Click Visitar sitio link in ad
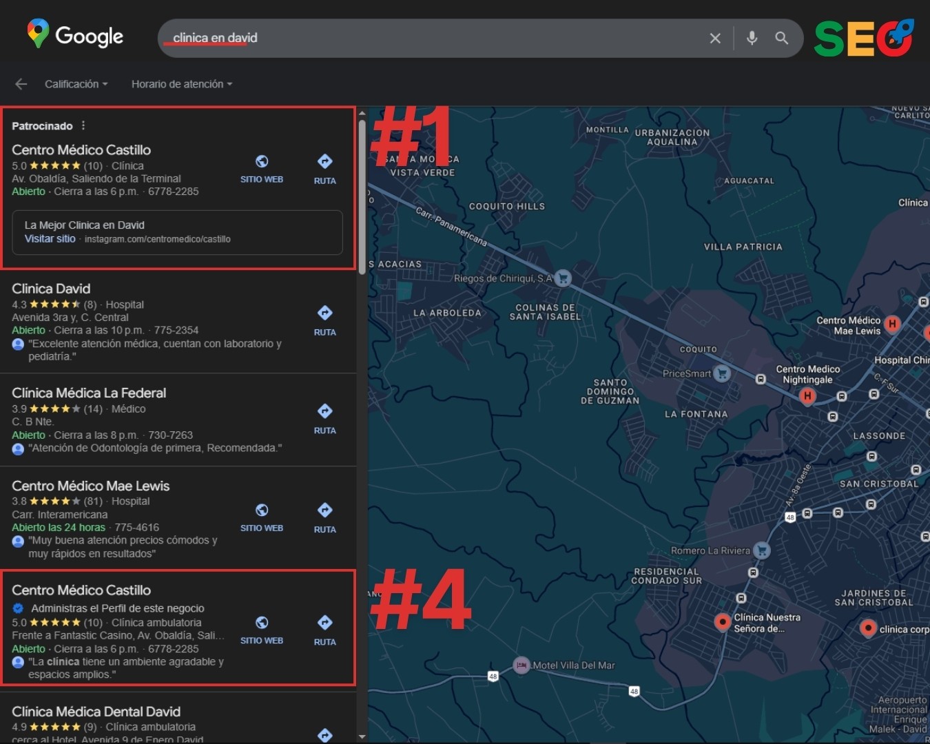Screen dimensions: 930x744 pos(50,239)
